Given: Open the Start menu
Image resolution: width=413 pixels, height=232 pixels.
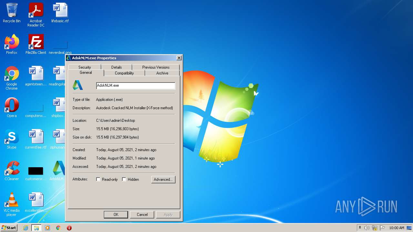Looking at the screenshot, I should pos(9,228).
